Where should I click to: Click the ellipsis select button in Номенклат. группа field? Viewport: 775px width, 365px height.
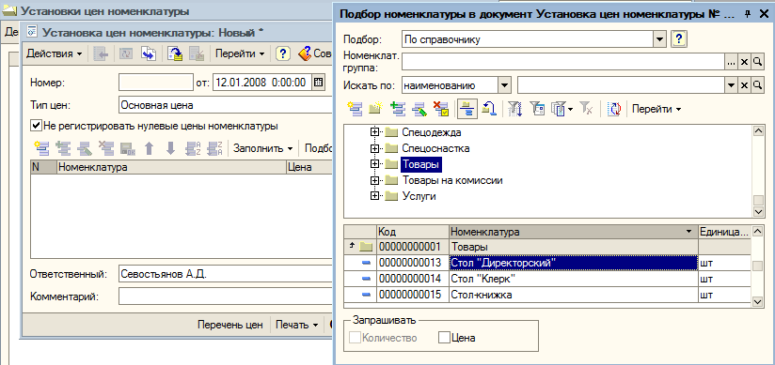click(x=731, y=62)
